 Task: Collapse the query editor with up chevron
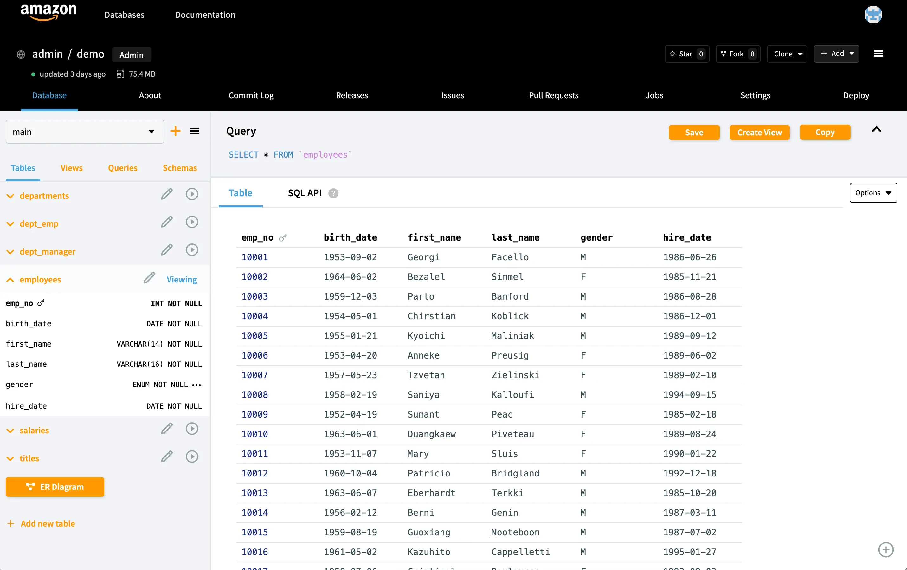tap(876, 130)
